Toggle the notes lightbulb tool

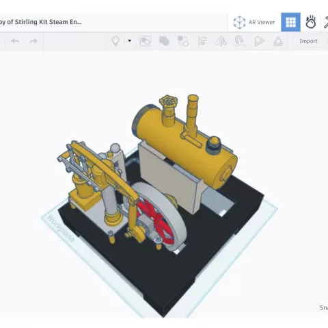(115, 41)
